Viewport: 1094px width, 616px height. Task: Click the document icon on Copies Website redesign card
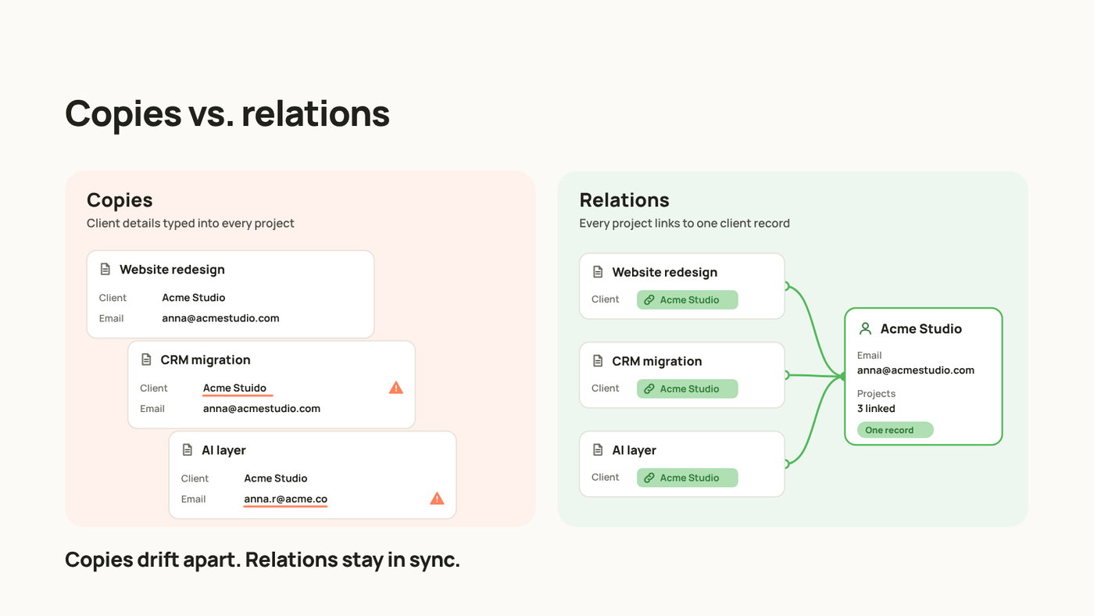pyautogui.click(x=105, y=269)
